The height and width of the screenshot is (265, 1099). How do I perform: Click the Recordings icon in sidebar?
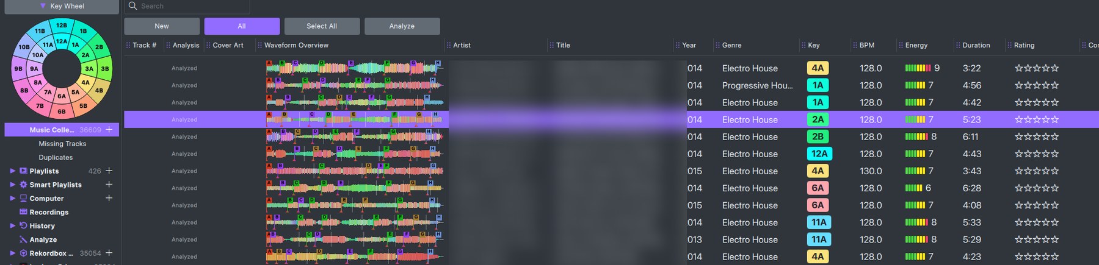click(23, 212)
